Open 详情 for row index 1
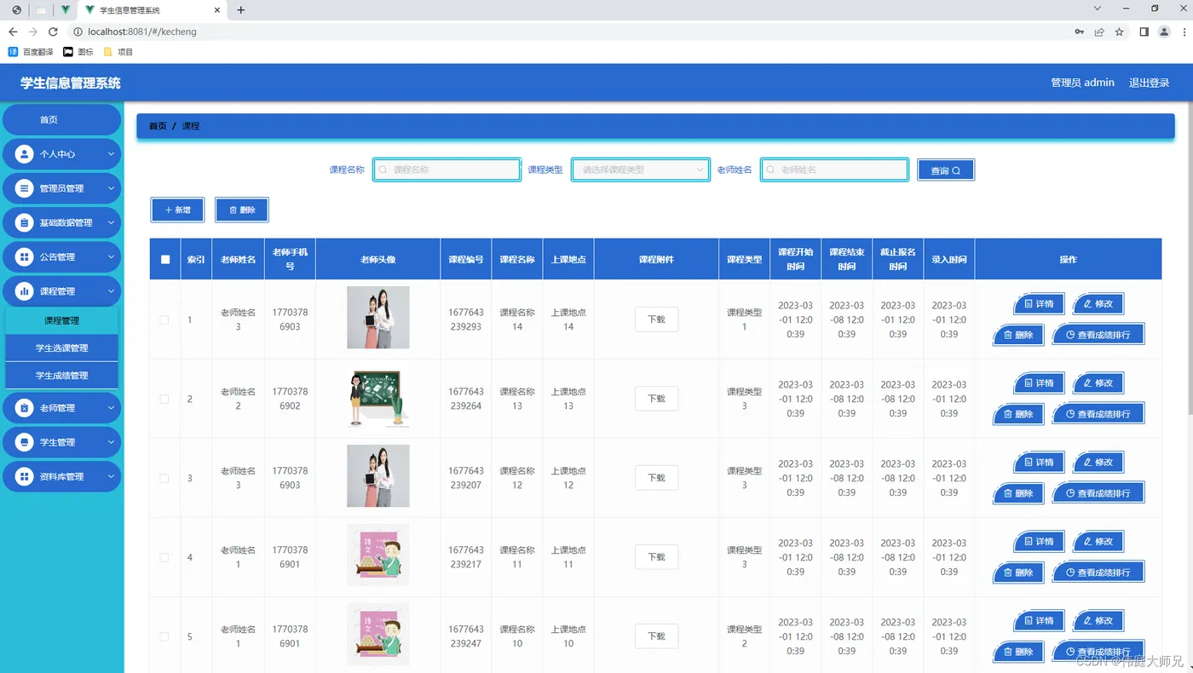The image size is (1193, 673). [1039, 303]
